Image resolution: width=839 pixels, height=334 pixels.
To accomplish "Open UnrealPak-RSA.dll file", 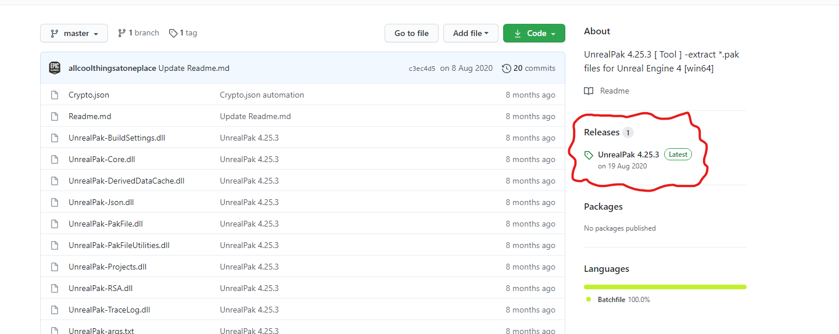I will 101,288.
